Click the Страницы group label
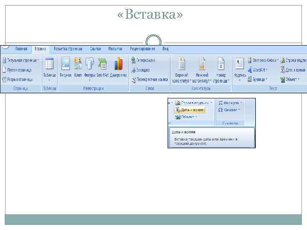Screen dimensions: 307x230 point(20,88)
